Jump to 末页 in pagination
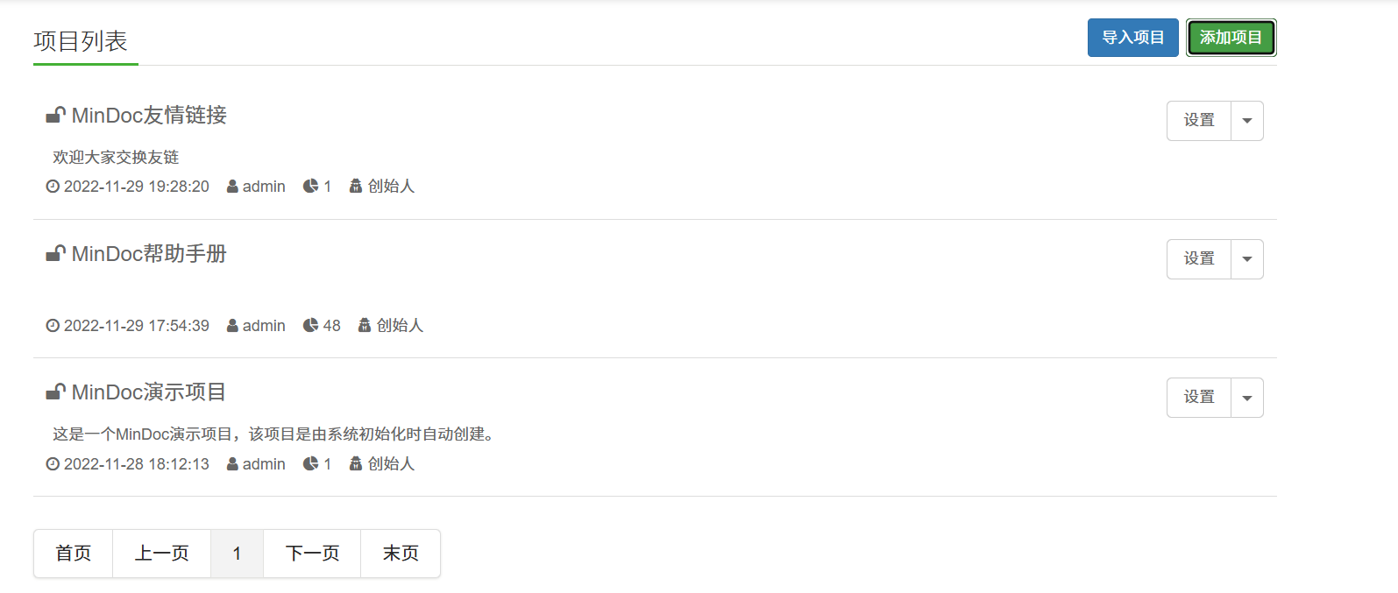This screenshot has height=593, width=1398. click(401, 554)
